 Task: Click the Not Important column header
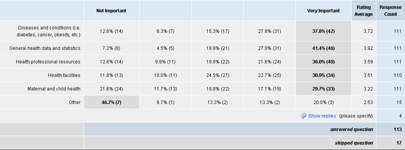[x=111, y=10]
